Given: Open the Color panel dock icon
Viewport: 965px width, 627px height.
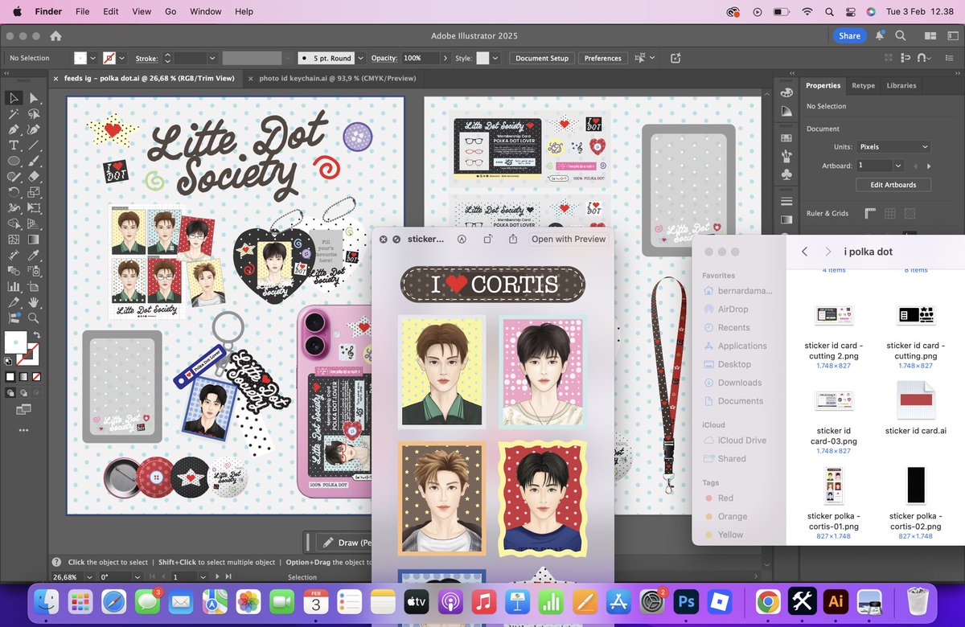Looking at the screenshot, I should [786, 92].
